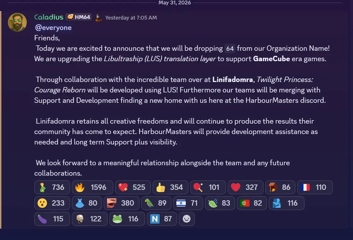Screen dimensions: 353x240
Task: Click the fire reaction with 1596 votes
Action: [92, 187]
